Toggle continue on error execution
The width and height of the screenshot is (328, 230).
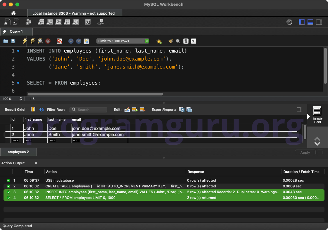click(x=59, y=41)
